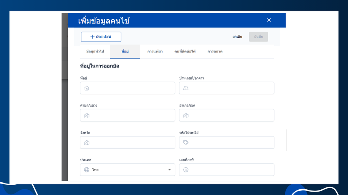
Task: Go to the คนที่ติดต่อได้ tab
Action: click(185, 52)
